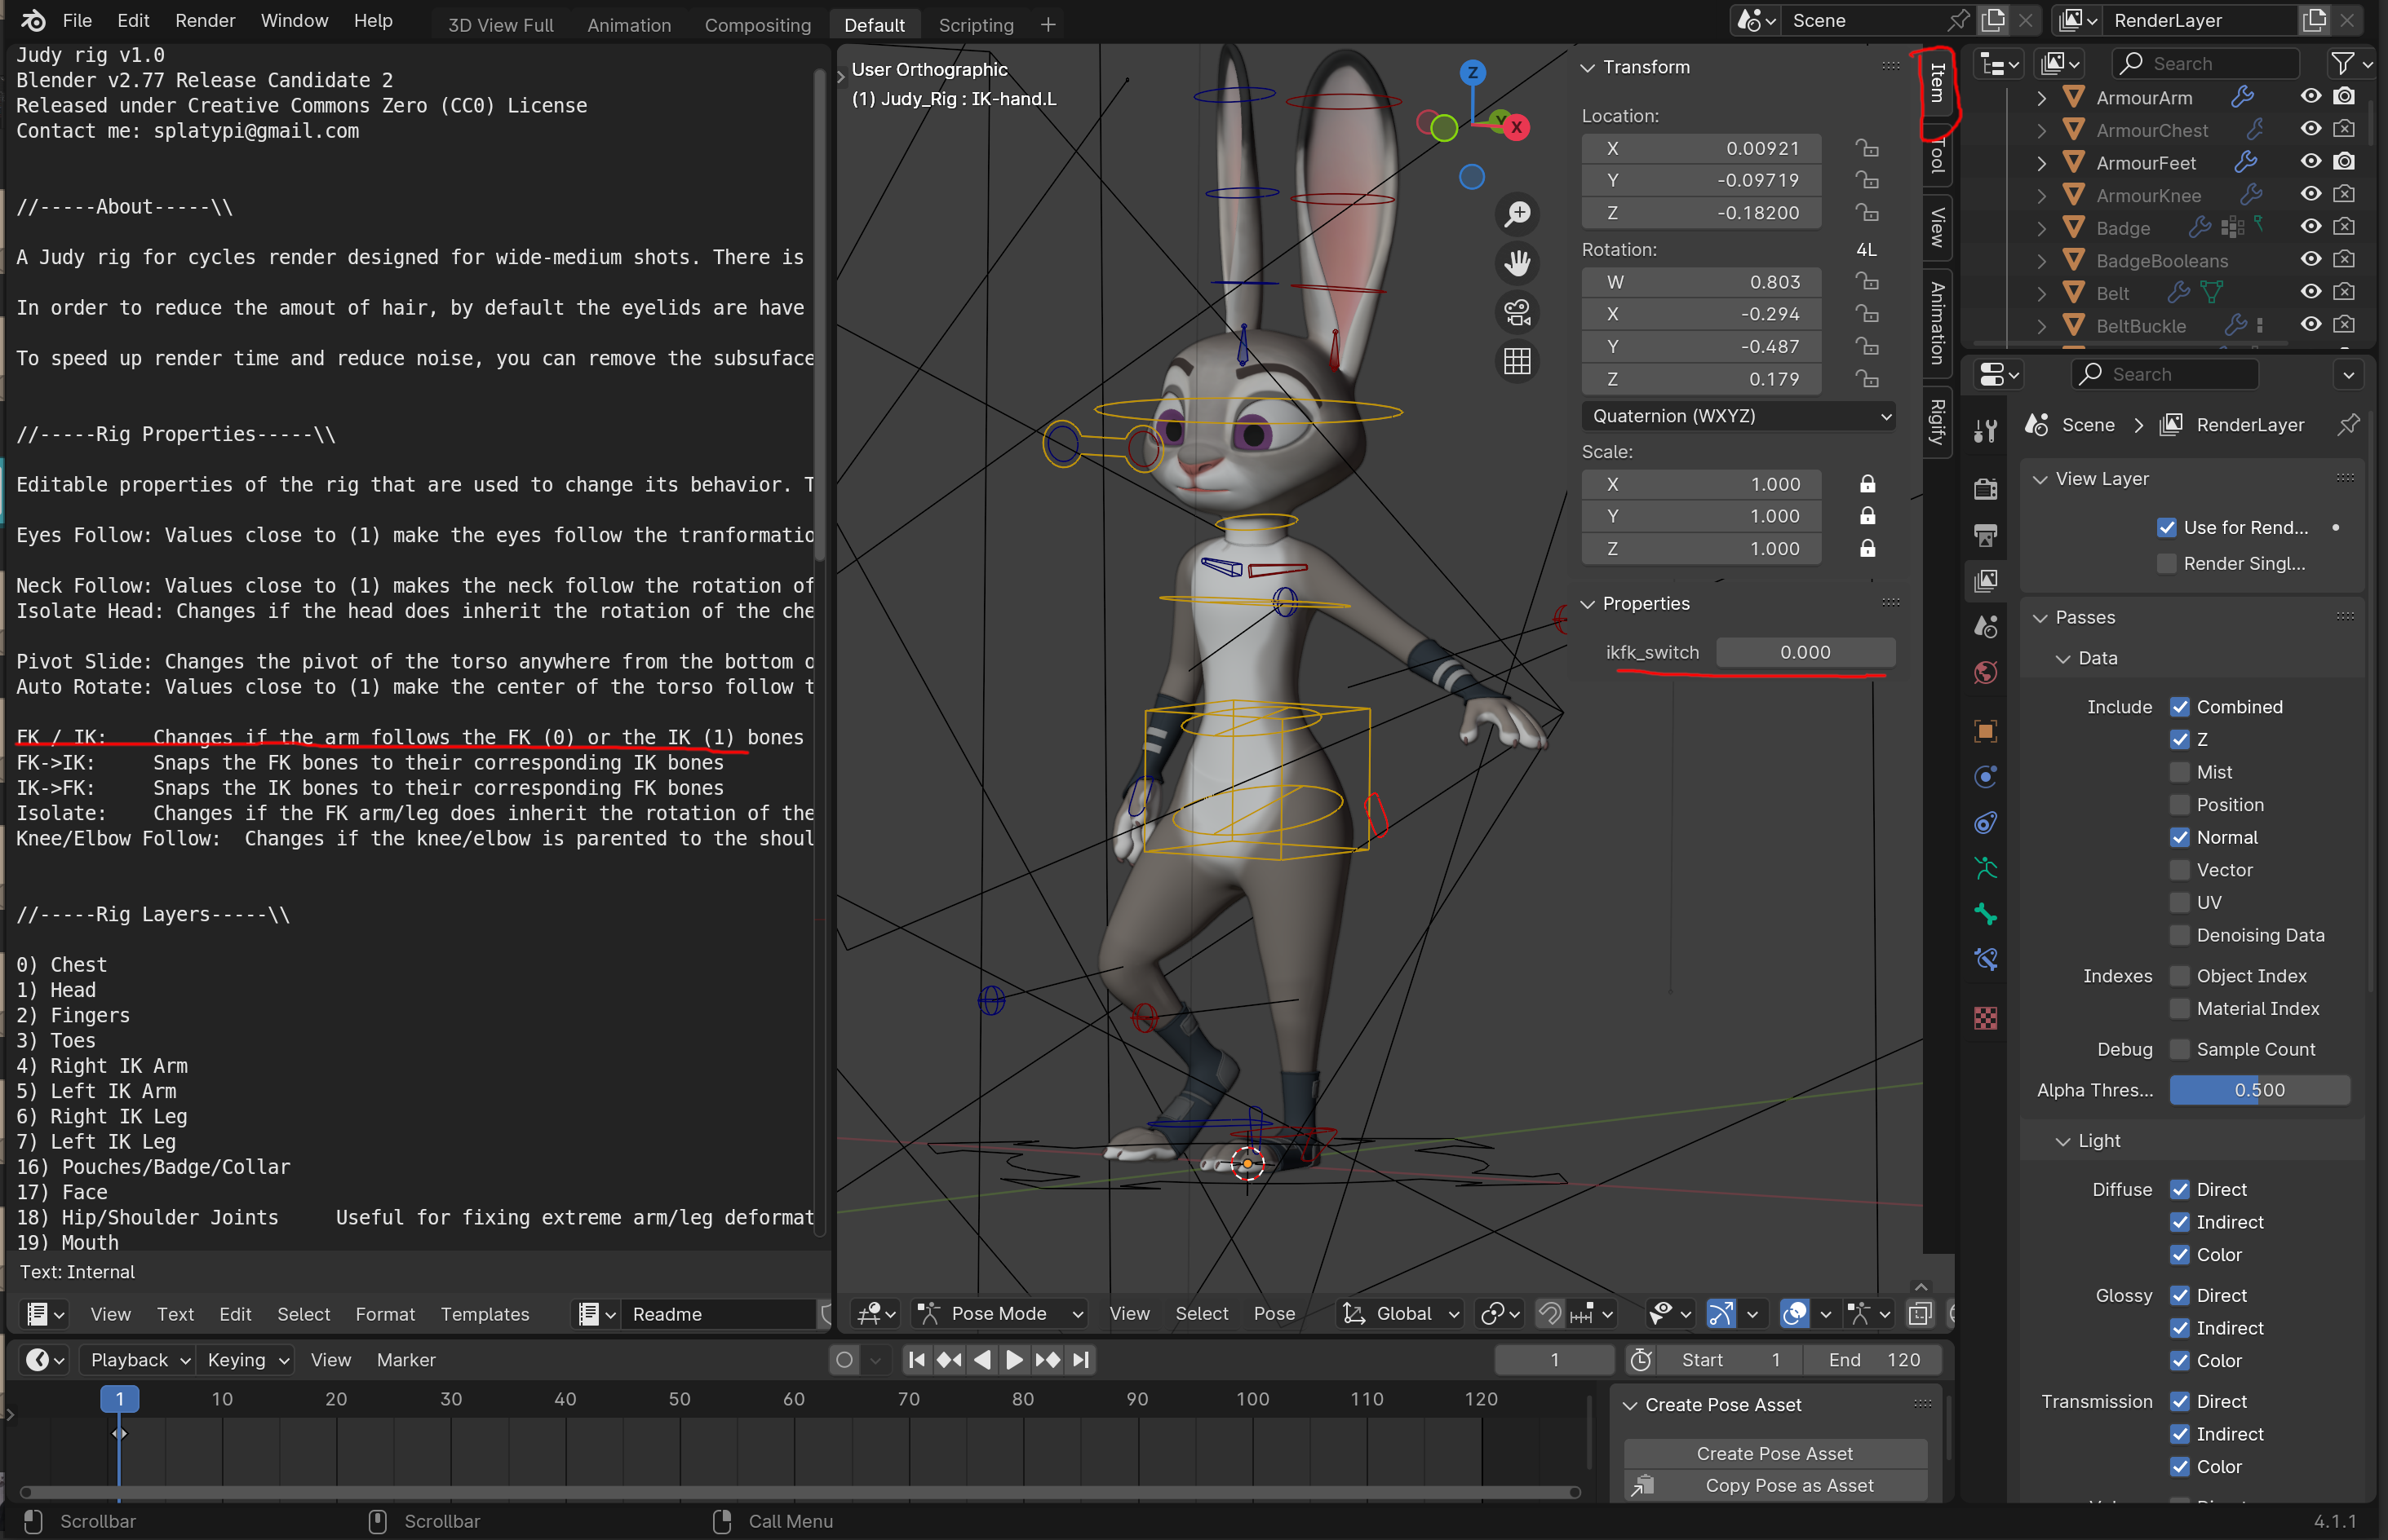
Task: Play the animation forward
Action: coord(1013,1360)
